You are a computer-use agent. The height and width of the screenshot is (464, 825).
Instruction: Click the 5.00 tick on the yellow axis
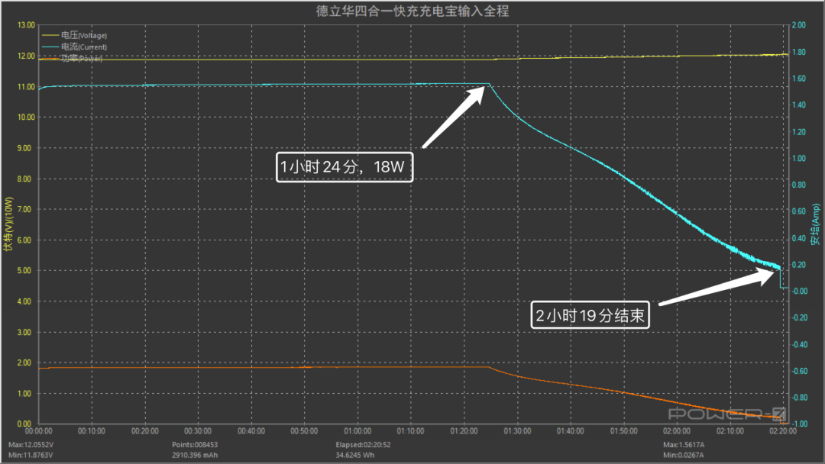click(x=24, y=271)
